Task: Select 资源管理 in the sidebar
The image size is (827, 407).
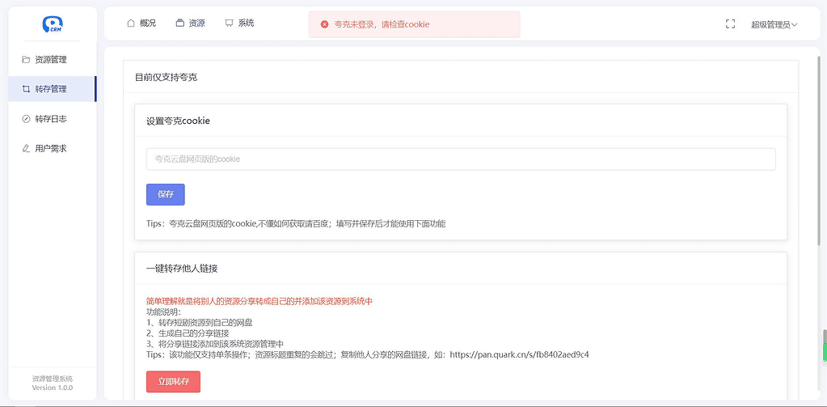Action: (53, 60)
